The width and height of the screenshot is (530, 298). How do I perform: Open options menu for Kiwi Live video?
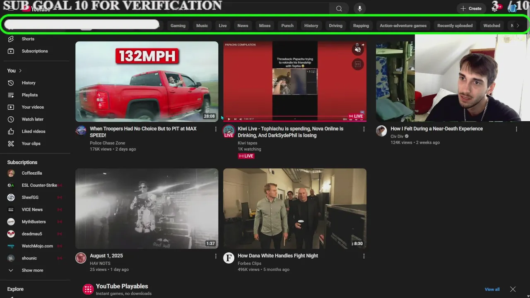(364, 129)
